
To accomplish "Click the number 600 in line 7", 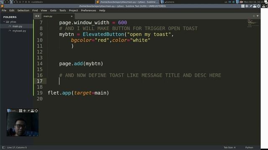I will [122, 22].
